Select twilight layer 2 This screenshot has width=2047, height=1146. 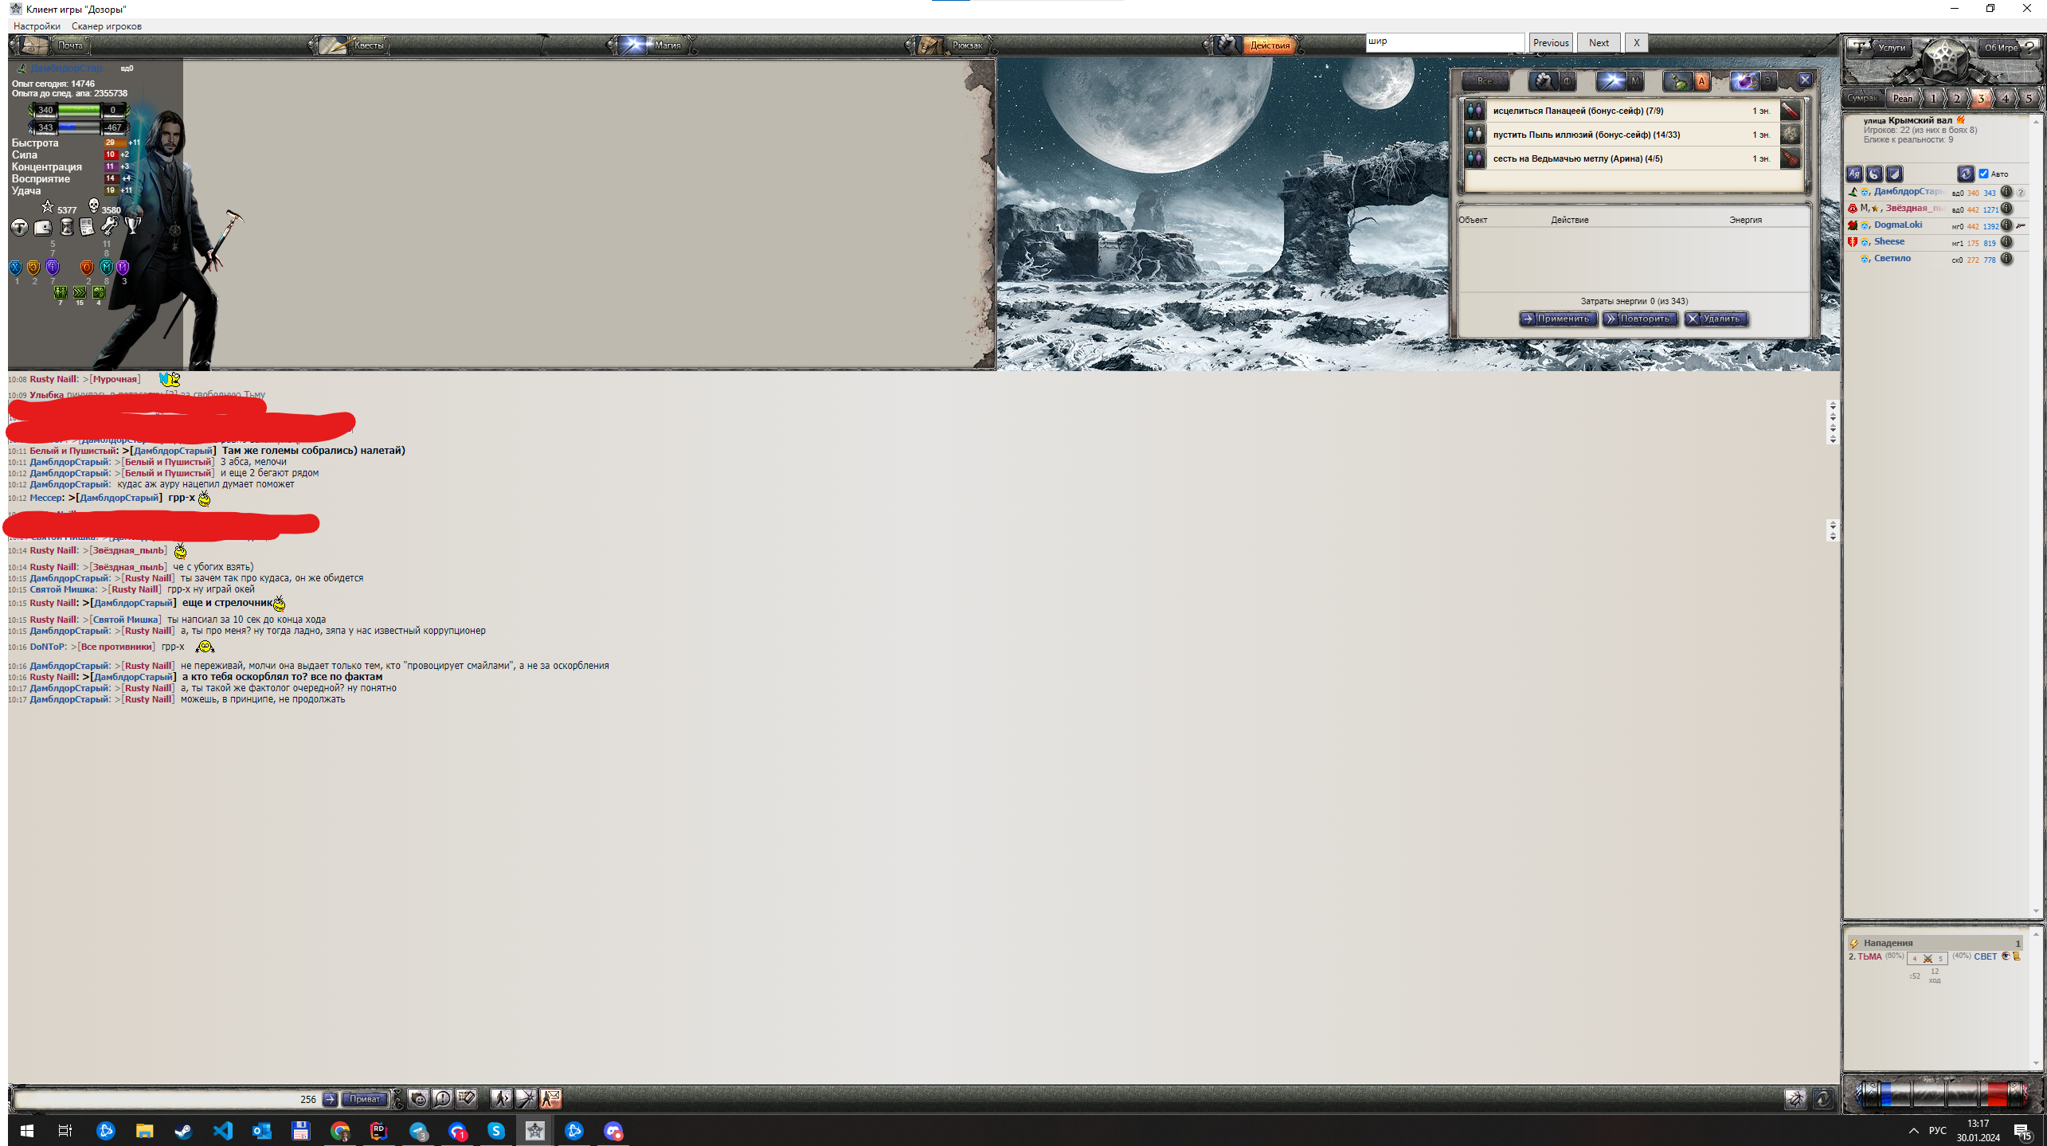1956,99
